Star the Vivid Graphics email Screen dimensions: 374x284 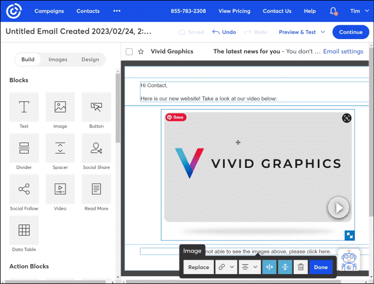click(x=141, y=52)
